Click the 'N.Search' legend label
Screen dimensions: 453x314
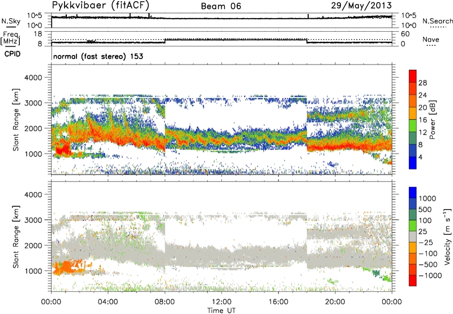(437, 21)
